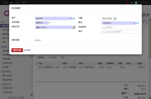
Task: Click the red warning triangle icon
Action: point(127,3)
